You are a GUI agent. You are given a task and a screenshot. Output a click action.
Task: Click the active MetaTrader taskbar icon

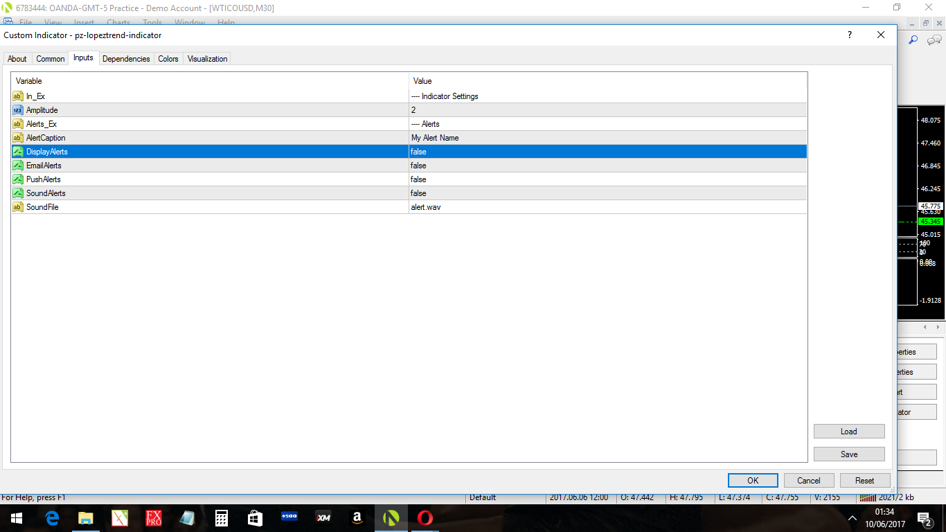(x=391, y=518)
